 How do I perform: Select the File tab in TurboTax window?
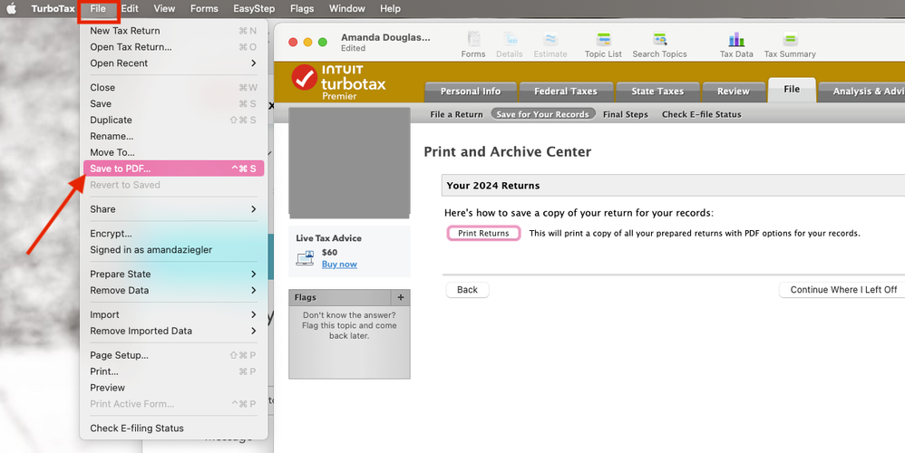pyautogui.click(x=792, y=90)
